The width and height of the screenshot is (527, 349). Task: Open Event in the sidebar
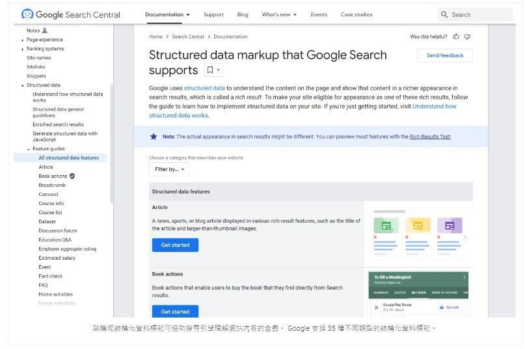[45, 266]
